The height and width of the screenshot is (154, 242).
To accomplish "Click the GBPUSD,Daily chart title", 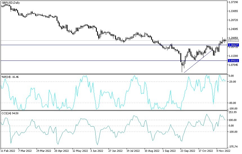I will 11,3.
